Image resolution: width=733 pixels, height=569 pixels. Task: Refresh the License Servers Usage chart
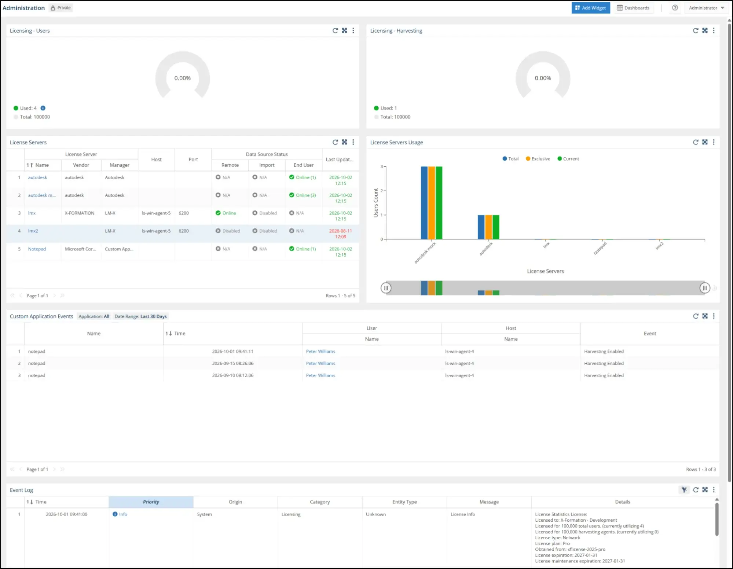(x=696, y=142)
